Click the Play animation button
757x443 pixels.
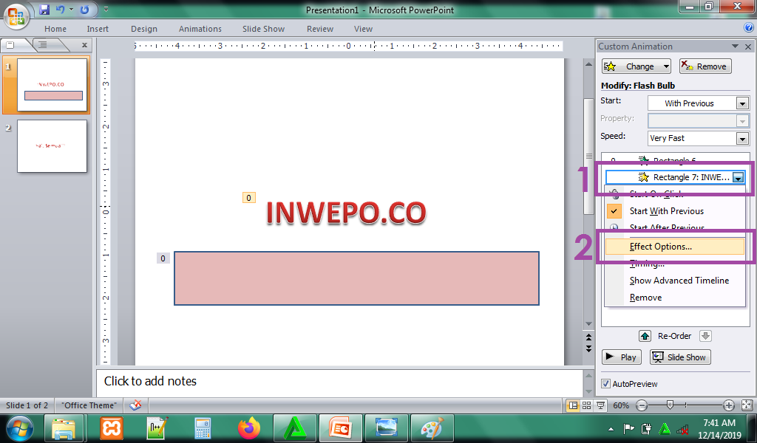[x=621, y=357]
